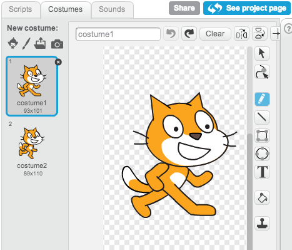Flip costume left-right
Screen dimensions: 292x250
241,33
